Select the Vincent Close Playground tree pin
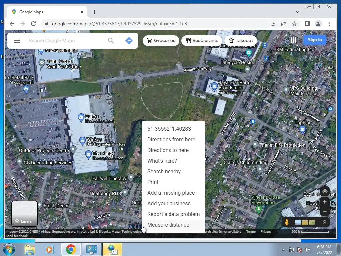The image size is (341, 256). pyautogui.click(x=258, y=209)
